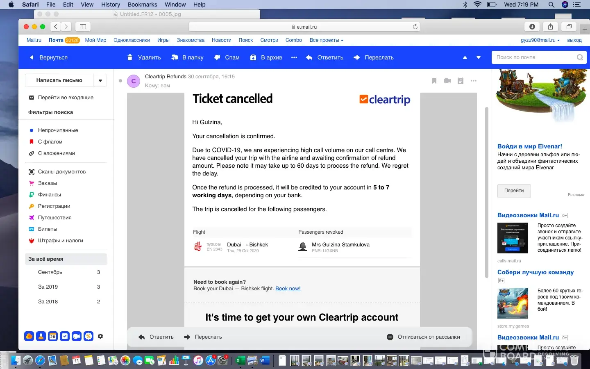Image resolution: width=590 pixels, height=369 pixels.
Task: Open Mail.ru Cloud from the bottom app icons
Action: (29, 336)
